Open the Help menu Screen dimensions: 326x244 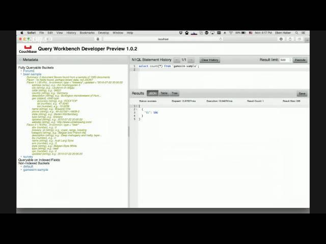[130, 33]
